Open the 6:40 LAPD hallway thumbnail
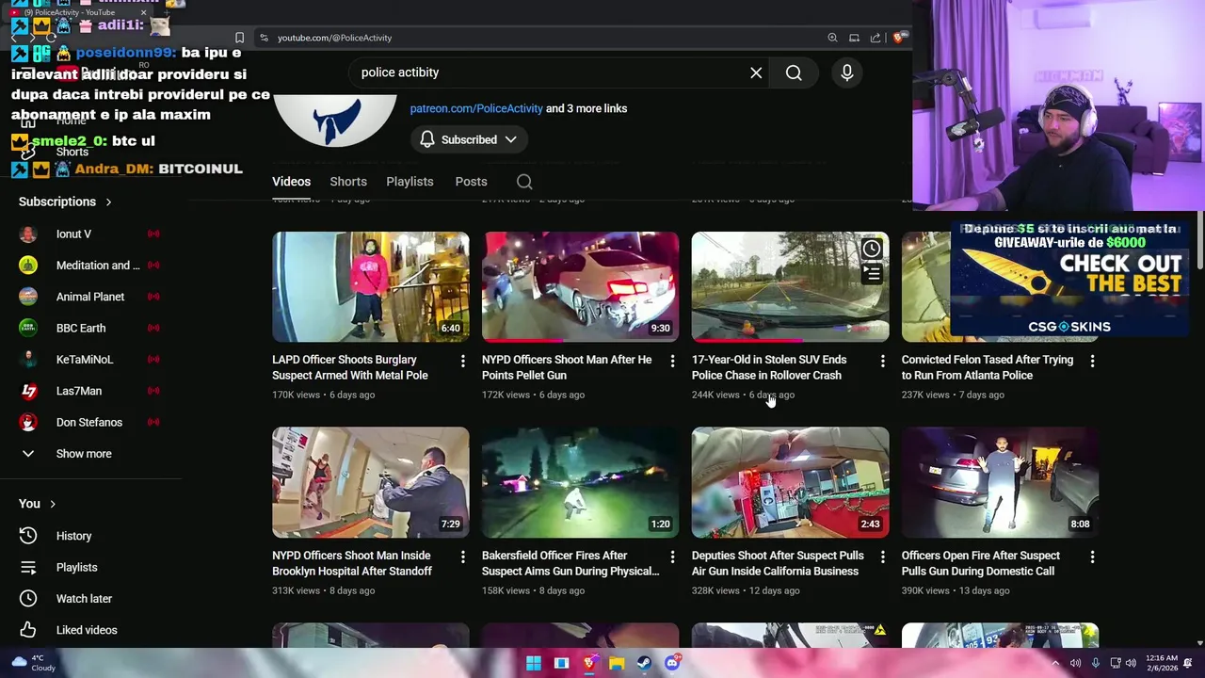The width and height of the screenshot is (1205, 678). click(371, 286)
